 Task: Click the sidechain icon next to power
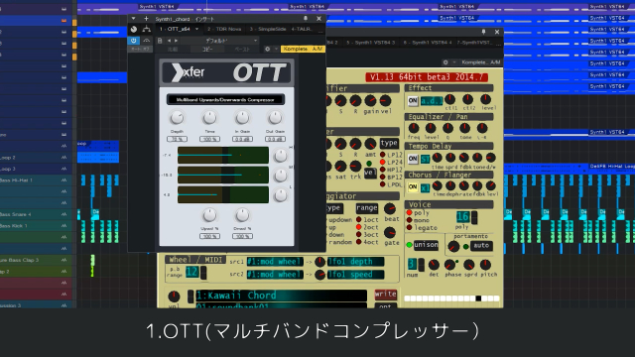(146, 41)
